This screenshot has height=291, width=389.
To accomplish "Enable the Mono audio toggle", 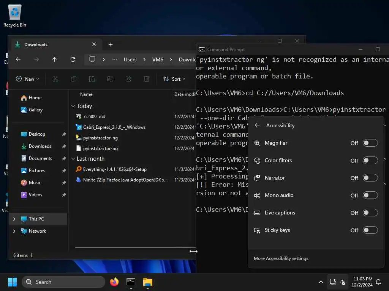I will [x=370, y=195].
